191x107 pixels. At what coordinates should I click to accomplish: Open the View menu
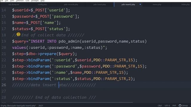pyautogui.click(x=12, y=1)
